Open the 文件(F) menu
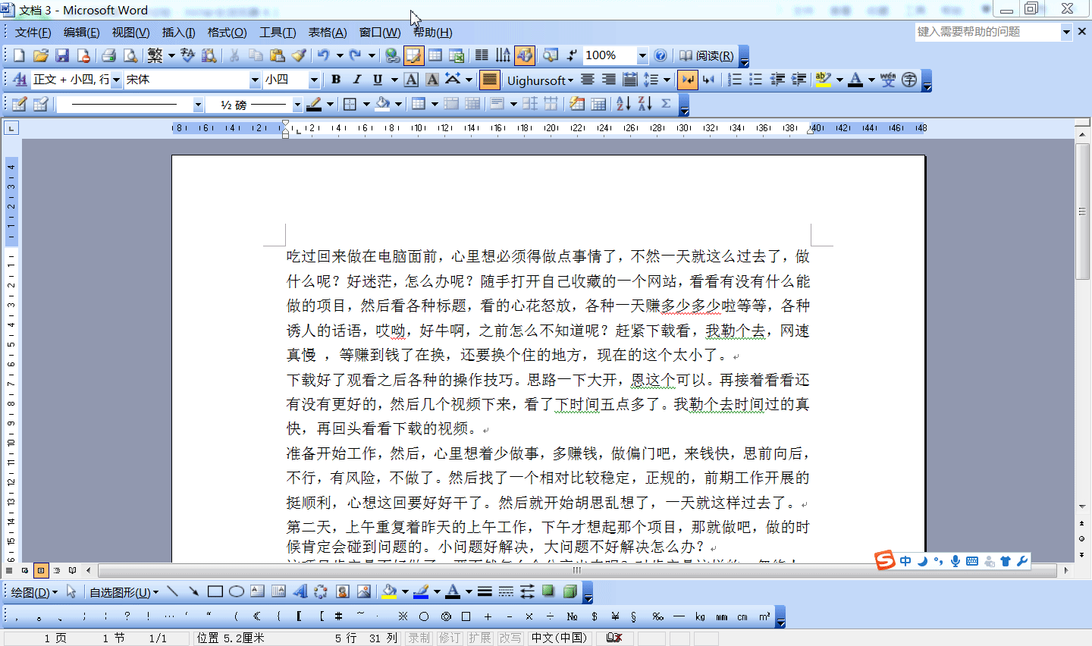Screen dimensions: 1092x646 click(x=33, y=33)
